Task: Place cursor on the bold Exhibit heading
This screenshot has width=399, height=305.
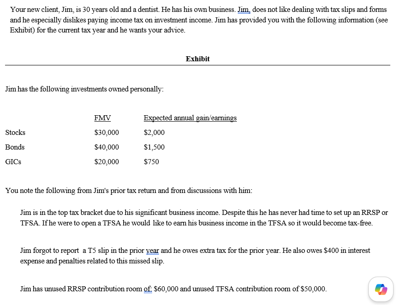Action: click(x=198, y=59)
